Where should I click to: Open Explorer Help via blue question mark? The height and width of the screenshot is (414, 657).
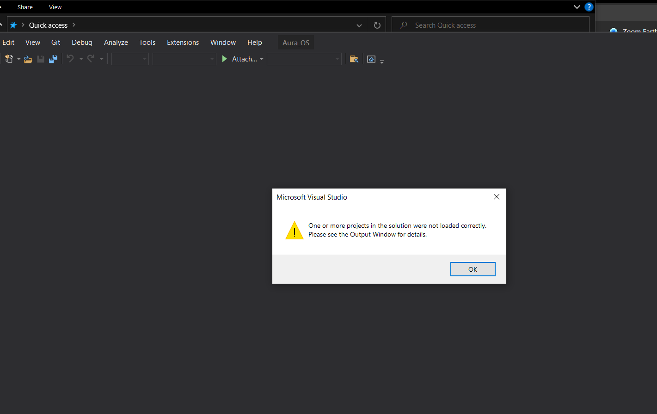588,7
